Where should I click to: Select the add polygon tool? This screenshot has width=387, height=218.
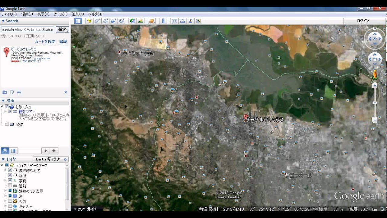pyautogui.click(x=97, y=21)
